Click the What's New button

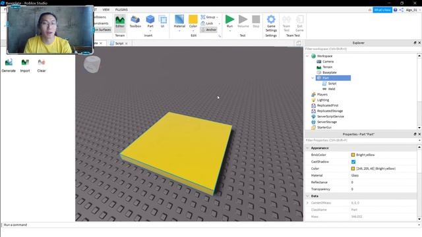382,10
